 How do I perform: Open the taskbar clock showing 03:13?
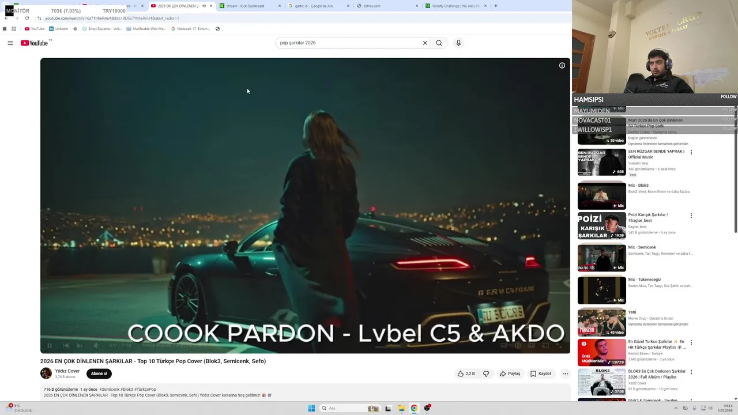click(725, 408)
